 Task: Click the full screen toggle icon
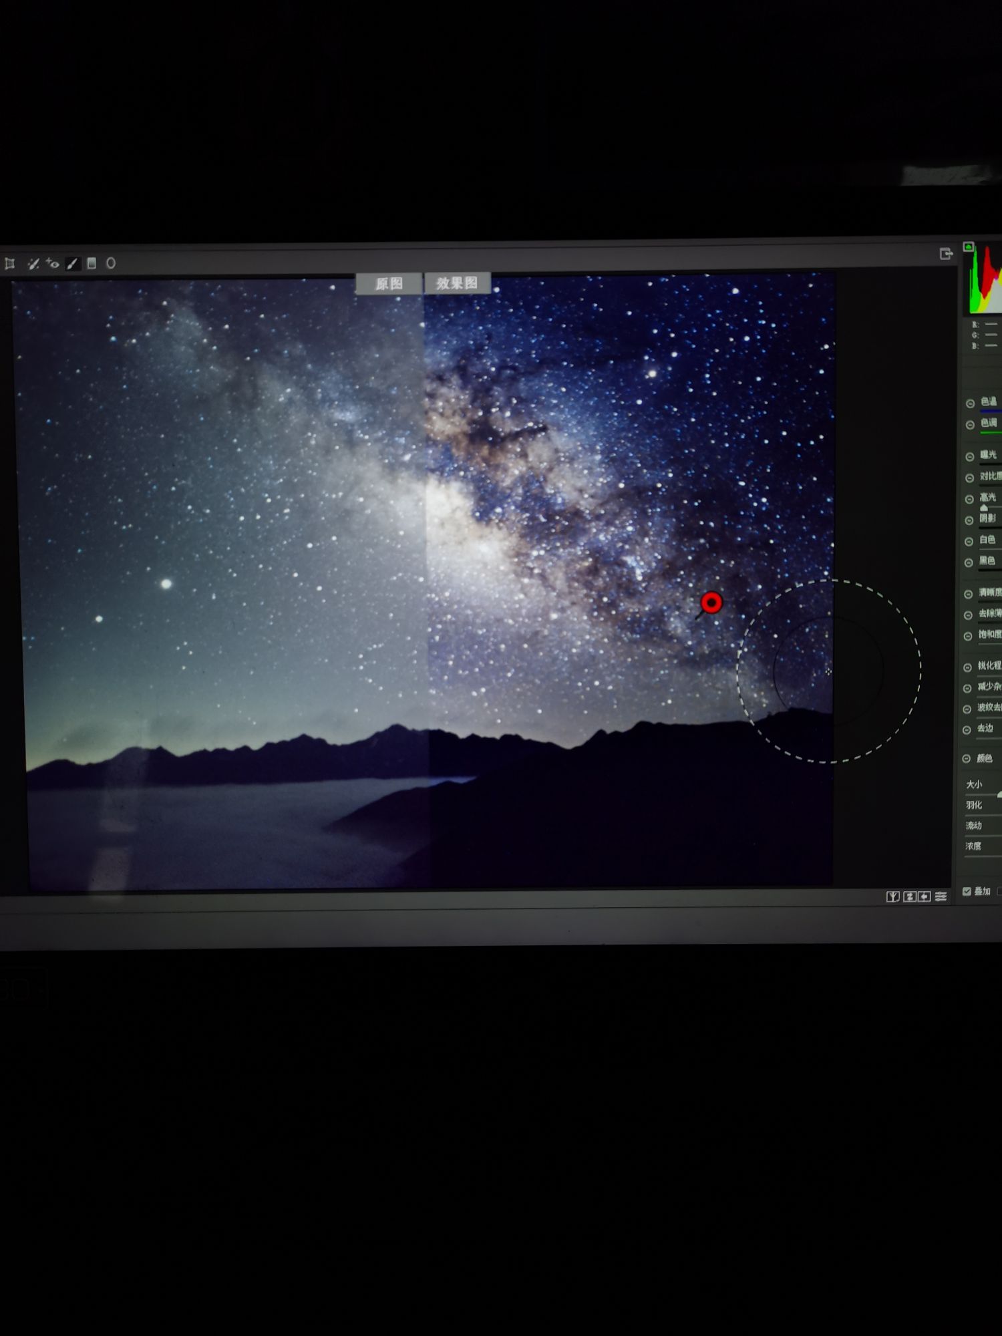click(945, 254)
